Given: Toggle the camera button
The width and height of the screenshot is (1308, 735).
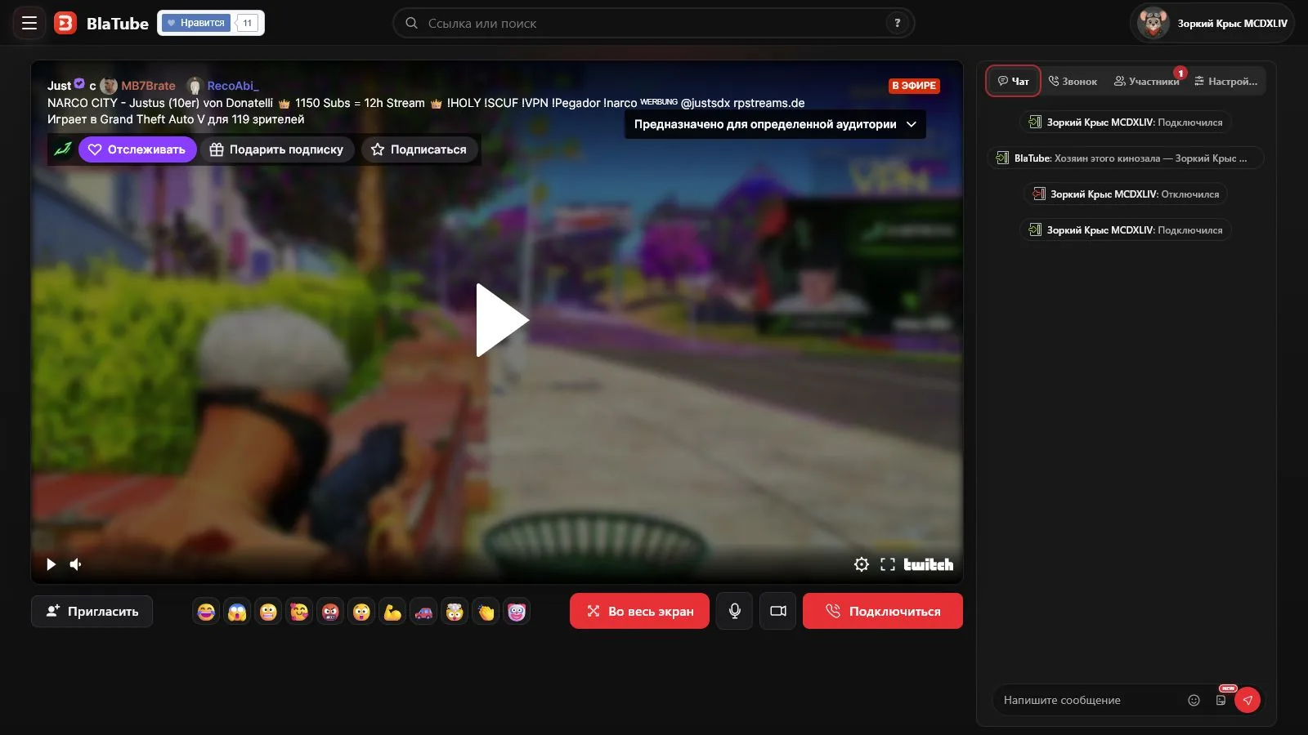Looking at the screenshot, I should point(777,611).
